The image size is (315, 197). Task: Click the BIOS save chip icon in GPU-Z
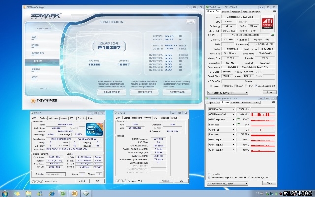[x=272, y=35]
